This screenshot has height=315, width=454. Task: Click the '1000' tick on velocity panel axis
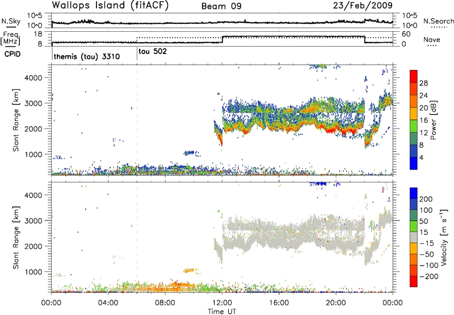click(x=33, y=272)
